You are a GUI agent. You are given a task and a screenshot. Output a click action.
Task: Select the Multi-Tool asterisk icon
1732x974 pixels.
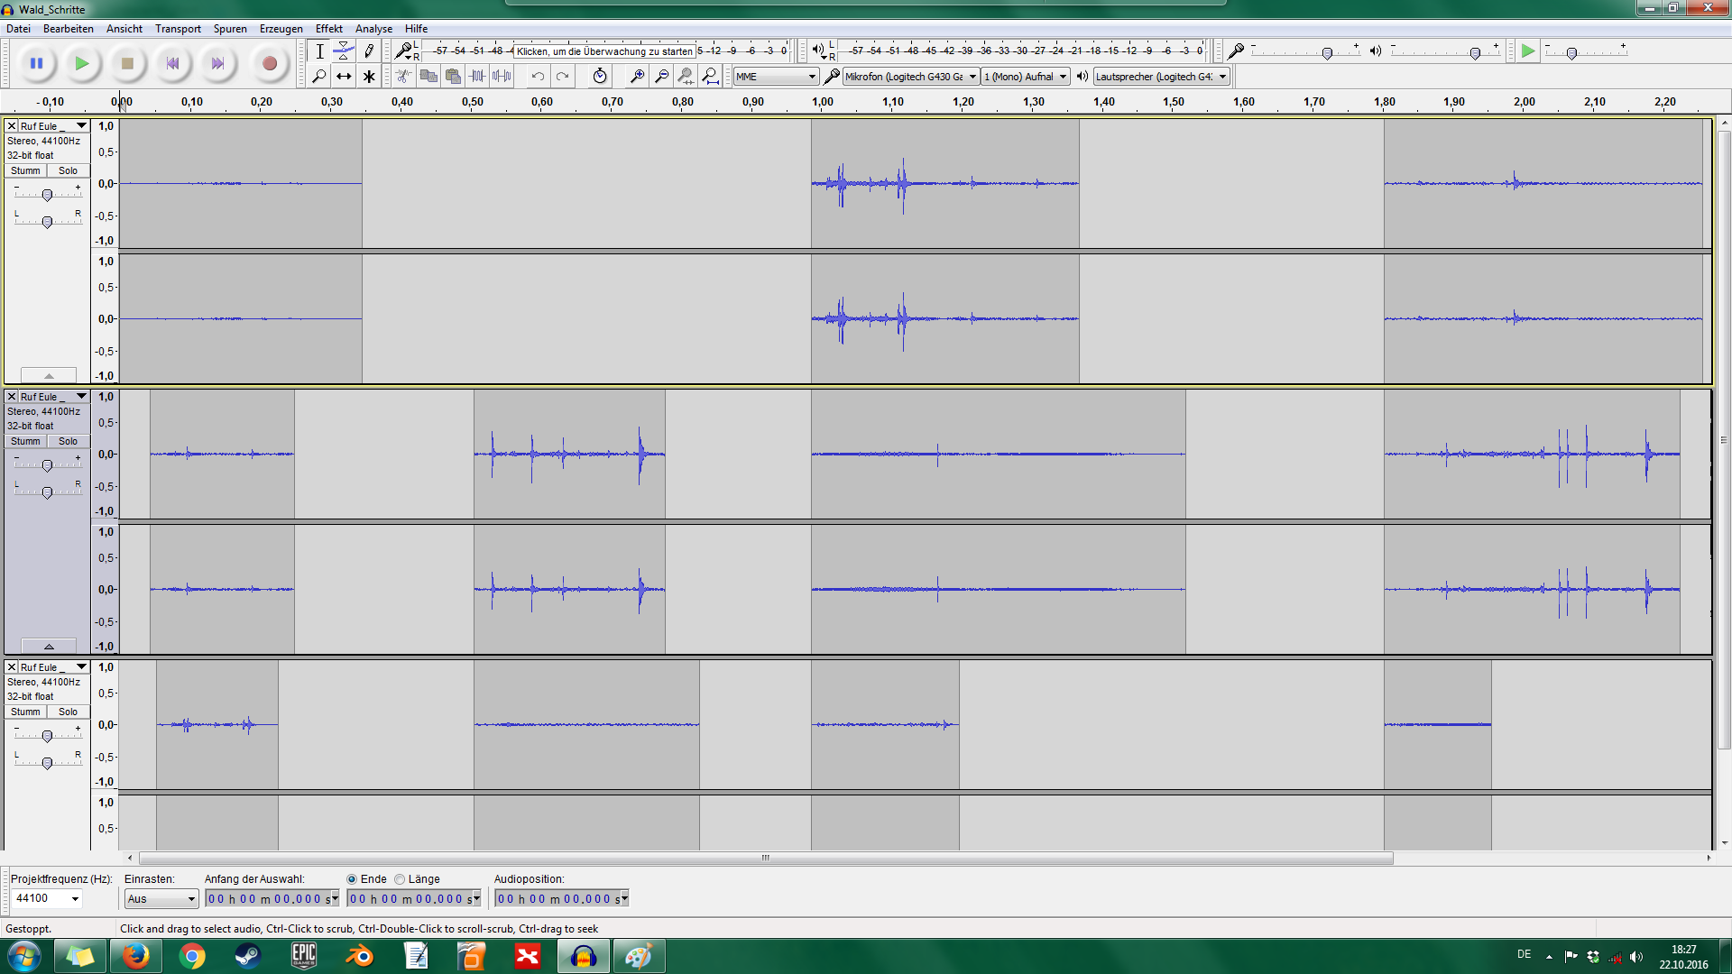pyautogui.click(x=368, y=77)
